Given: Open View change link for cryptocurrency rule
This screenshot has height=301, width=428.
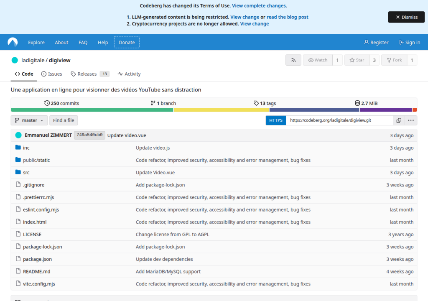Looking at the screenshot, I should 255,24.
